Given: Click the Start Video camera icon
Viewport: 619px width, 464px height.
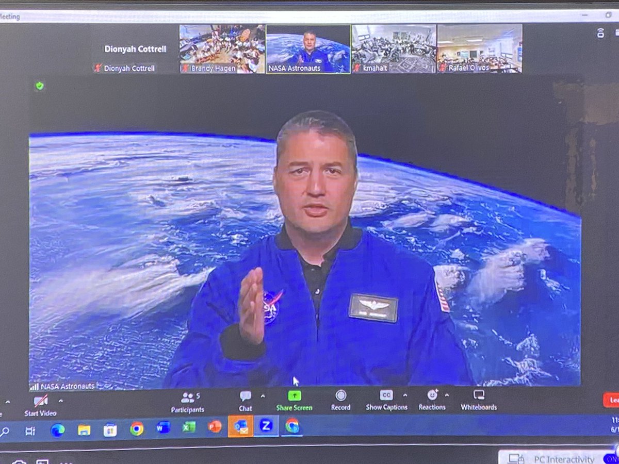Looking at the screenshot, I should [40, 401].
